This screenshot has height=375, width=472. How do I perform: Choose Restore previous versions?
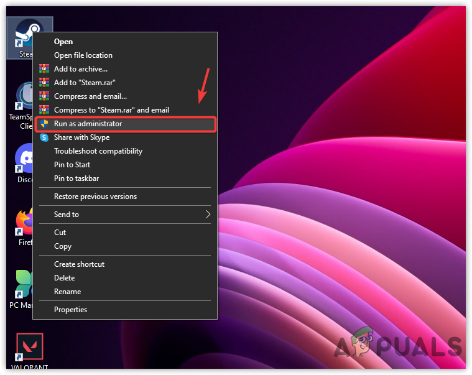[x=125, y=197]
